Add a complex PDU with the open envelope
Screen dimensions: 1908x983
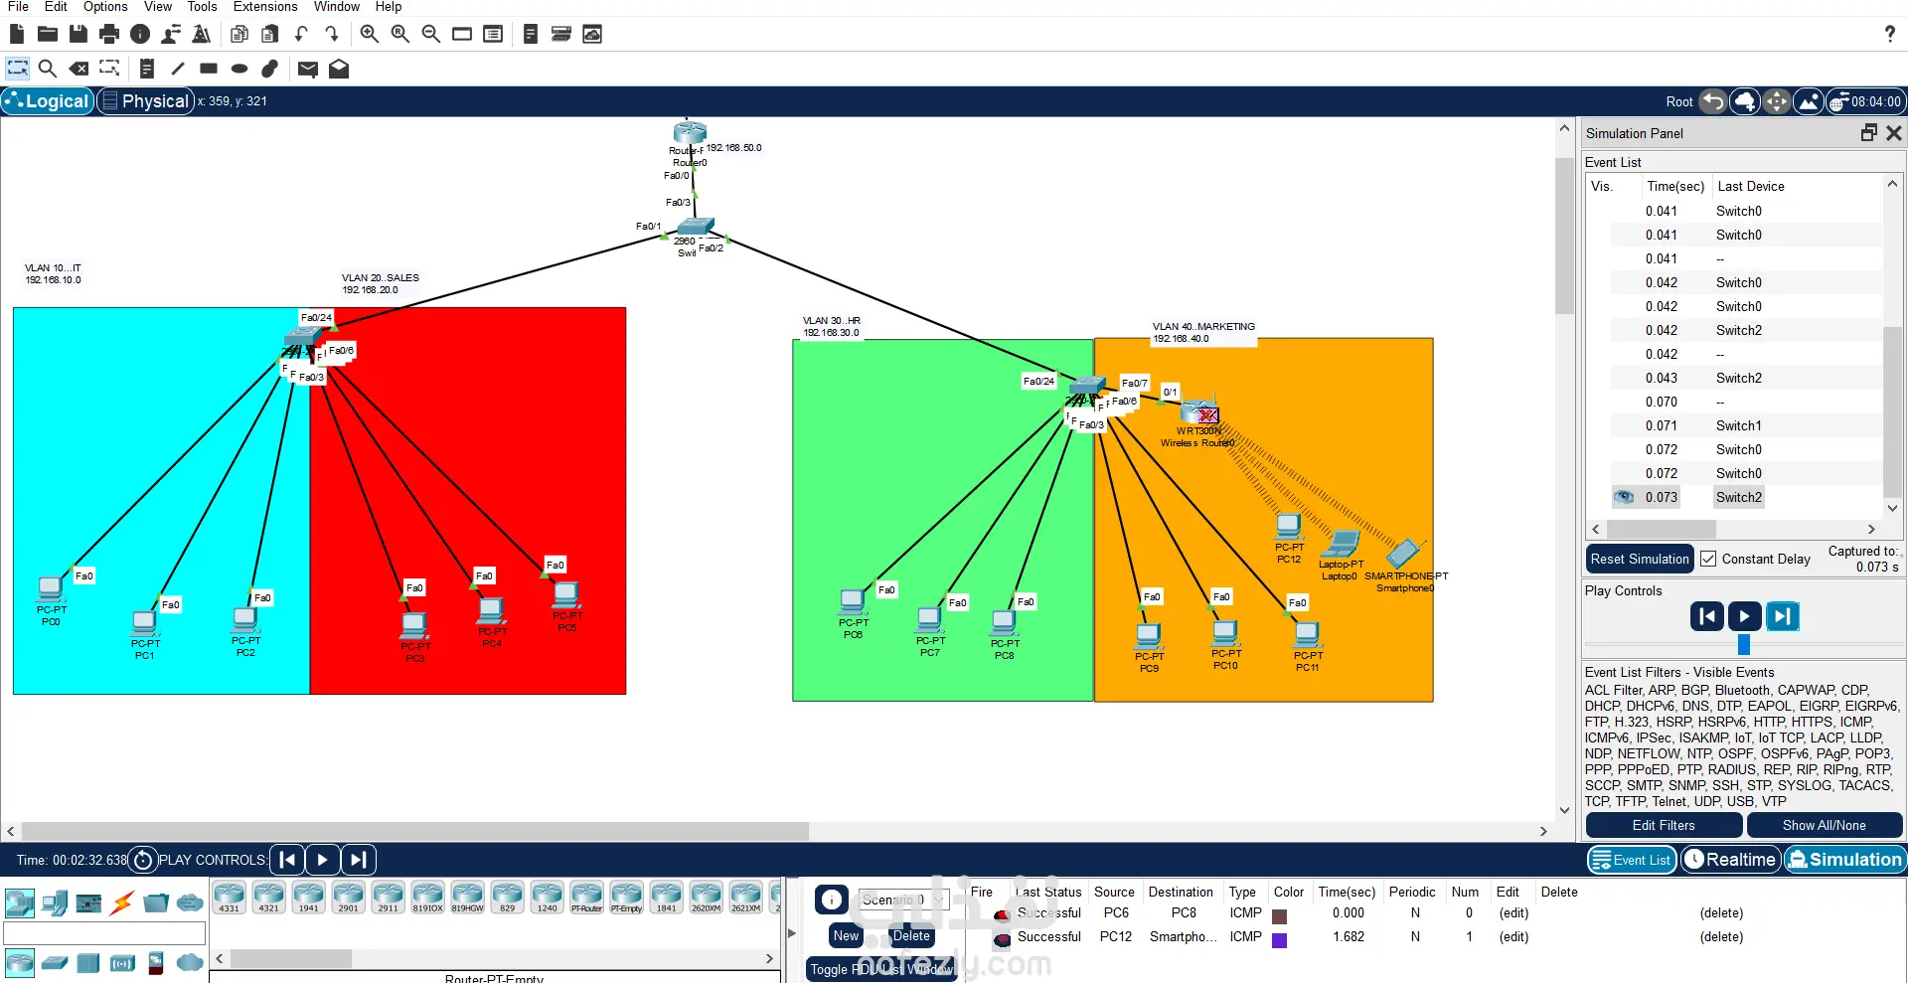coord(339,69)
